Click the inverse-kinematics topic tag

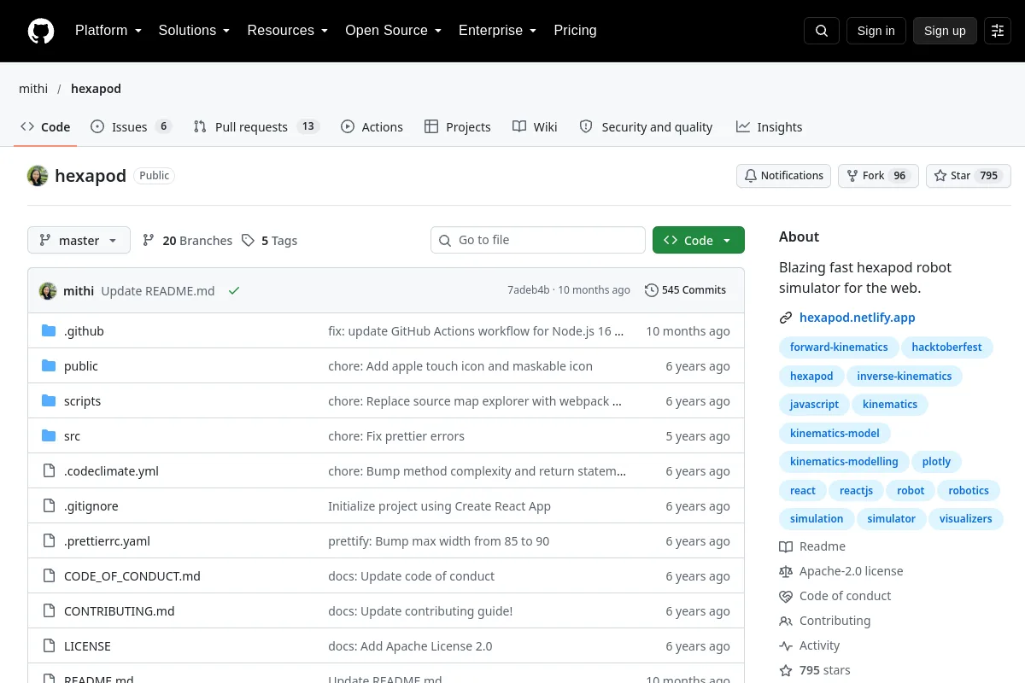(905, 377)
